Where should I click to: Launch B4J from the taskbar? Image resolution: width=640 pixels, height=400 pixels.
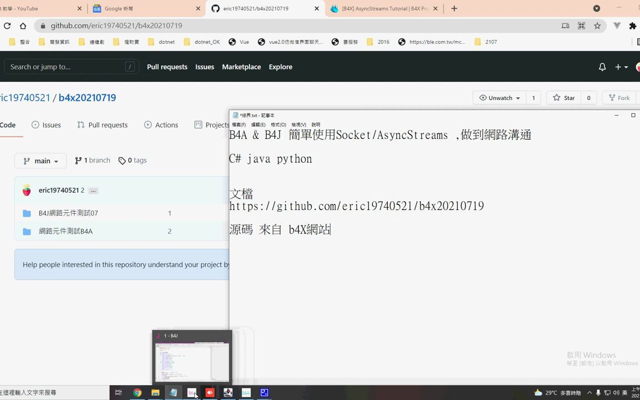point(191,393)
